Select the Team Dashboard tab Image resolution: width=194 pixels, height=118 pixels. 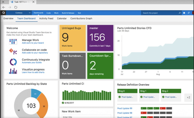[x=26, y=19]
